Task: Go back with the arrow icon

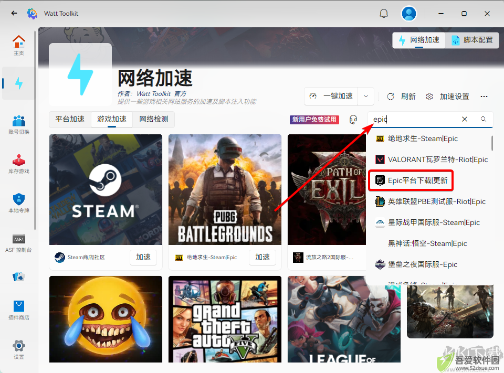Action: (14, 13)
